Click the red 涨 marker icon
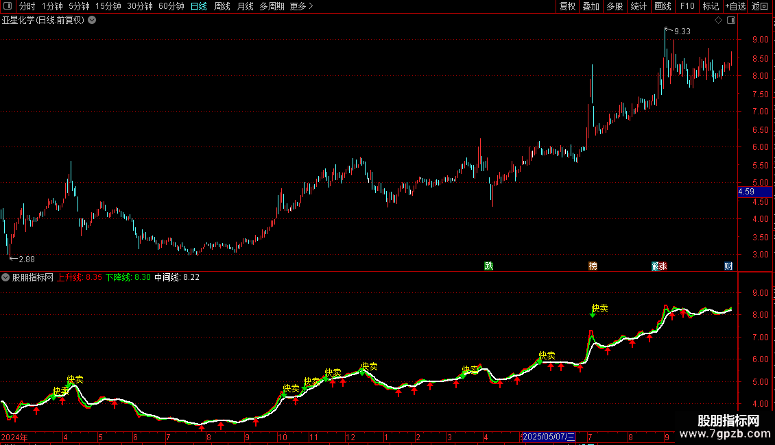Image resolution: width=775 pixels, height=445 pixels. click(x=662, y=266)
